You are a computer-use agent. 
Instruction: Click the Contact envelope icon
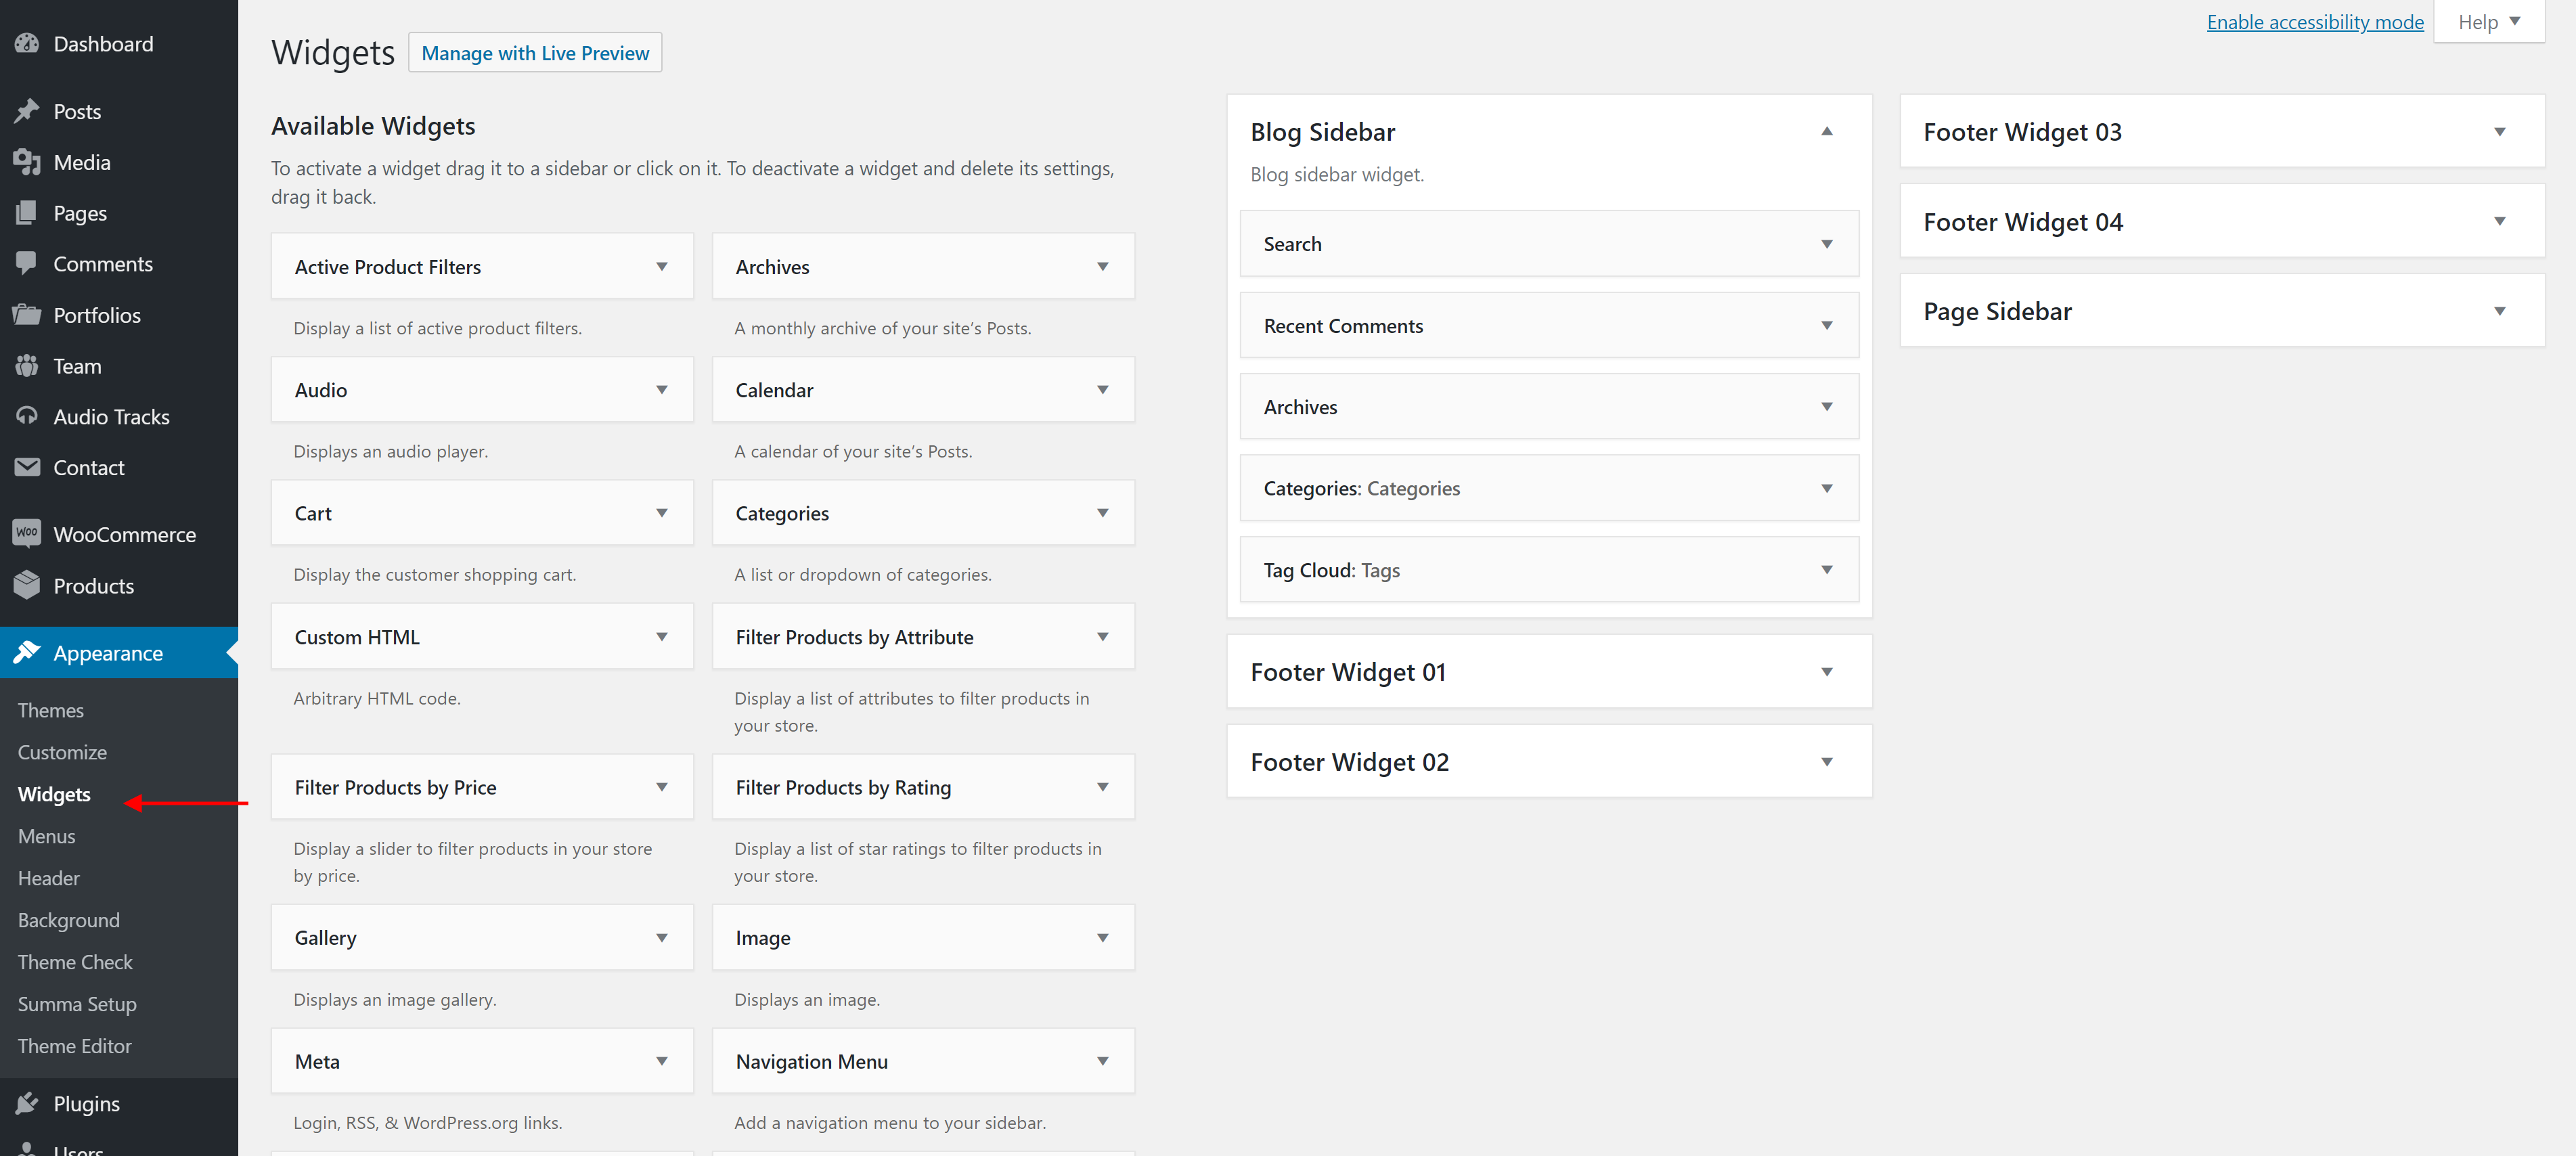click(x=27, y=467)
